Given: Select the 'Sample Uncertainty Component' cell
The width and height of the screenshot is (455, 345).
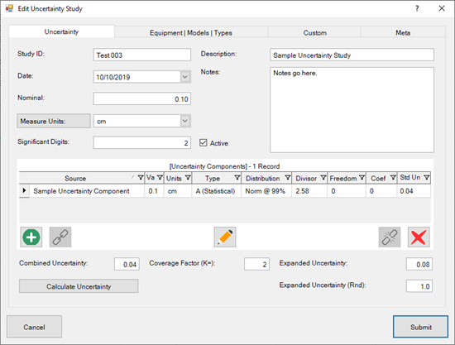Looking at the screenshot, I should [x=87, y=191].
